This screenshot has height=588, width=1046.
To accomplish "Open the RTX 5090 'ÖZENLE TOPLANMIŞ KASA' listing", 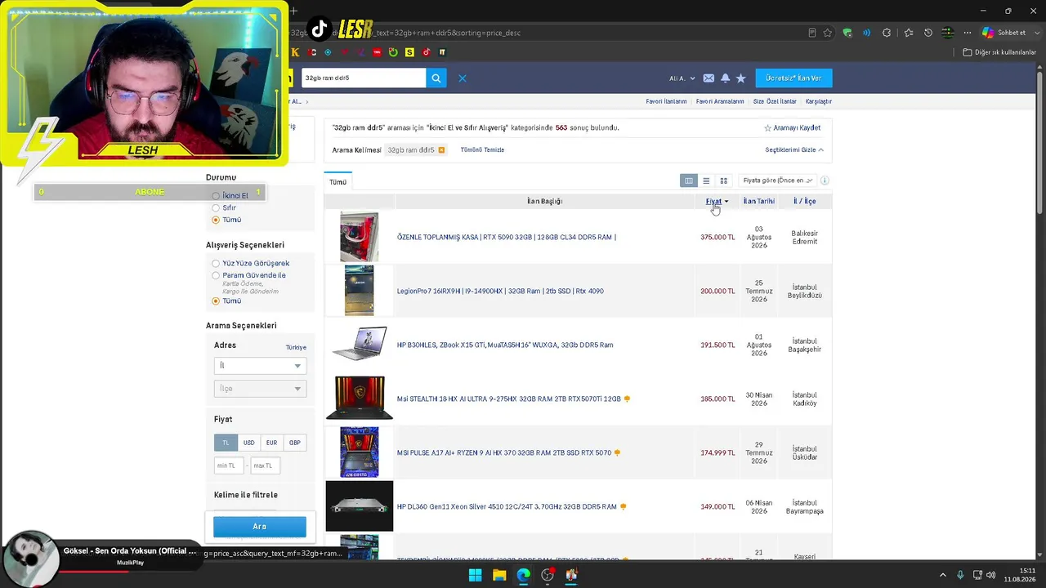I will (x=507, y=238).
